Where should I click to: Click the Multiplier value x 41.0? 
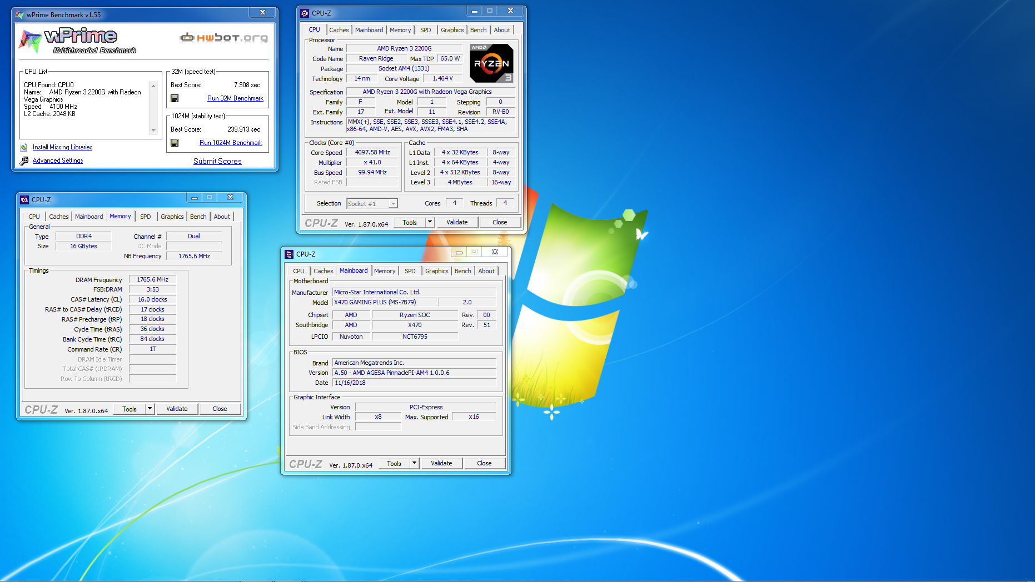(x=372, y=163)
